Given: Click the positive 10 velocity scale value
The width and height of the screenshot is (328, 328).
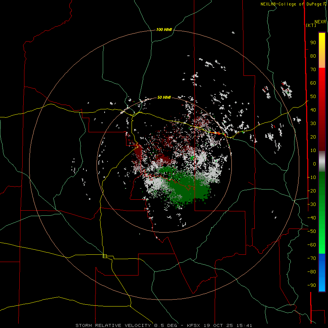Looking at the screenshot, I should 313,151.
